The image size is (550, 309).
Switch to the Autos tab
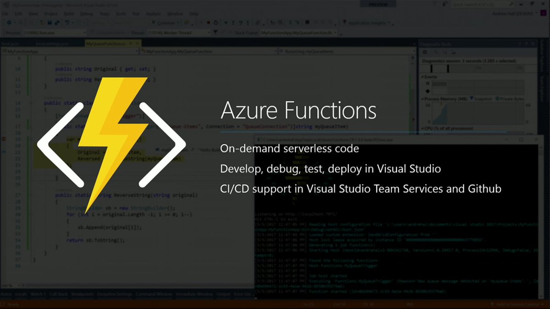6,294
